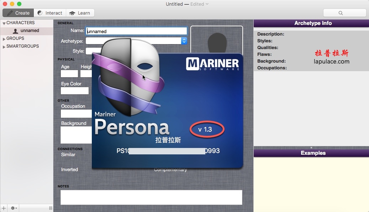Viewport: 369px width, 212px height.
Task: Open the document title Edited dropdown
Action: [x=199, y=4]
